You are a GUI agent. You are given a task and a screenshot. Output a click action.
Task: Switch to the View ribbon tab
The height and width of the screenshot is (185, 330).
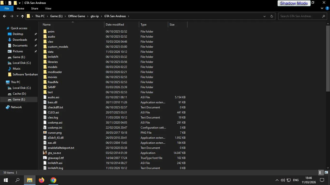pyautogui.click(x=48, y=8)
